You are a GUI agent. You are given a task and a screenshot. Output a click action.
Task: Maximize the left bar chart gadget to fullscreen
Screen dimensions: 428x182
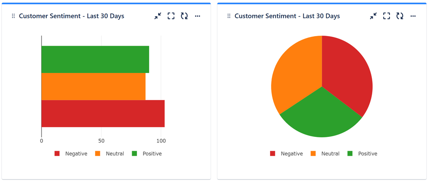pos(171,16)
